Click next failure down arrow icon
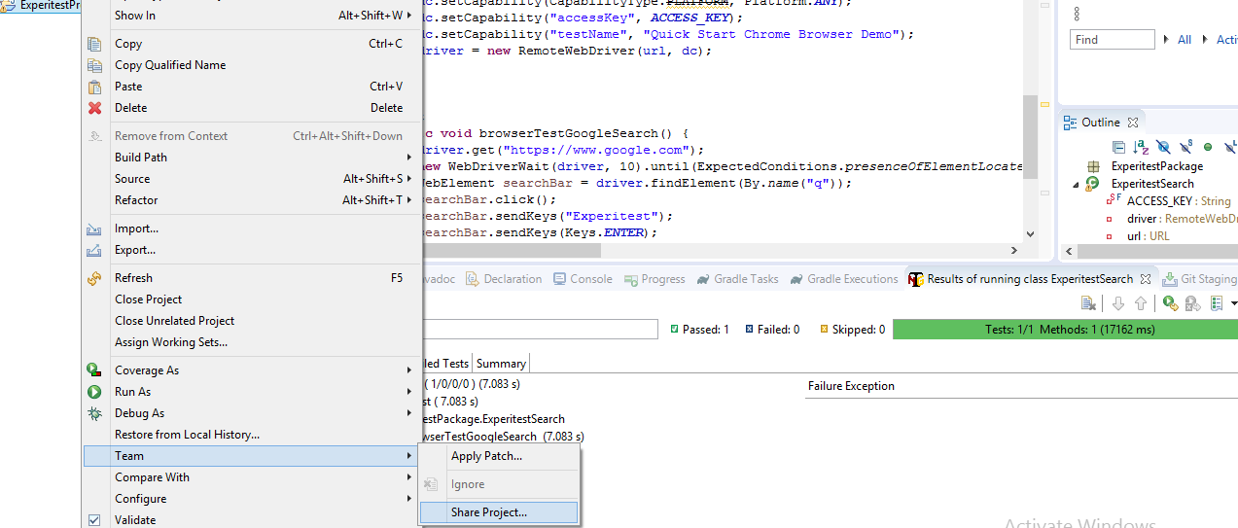Screen dimensions: 1238x528 [x=1118, y=304]
